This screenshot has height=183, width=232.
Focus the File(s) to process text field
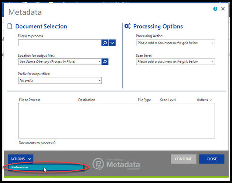click(x=60, y=43)
